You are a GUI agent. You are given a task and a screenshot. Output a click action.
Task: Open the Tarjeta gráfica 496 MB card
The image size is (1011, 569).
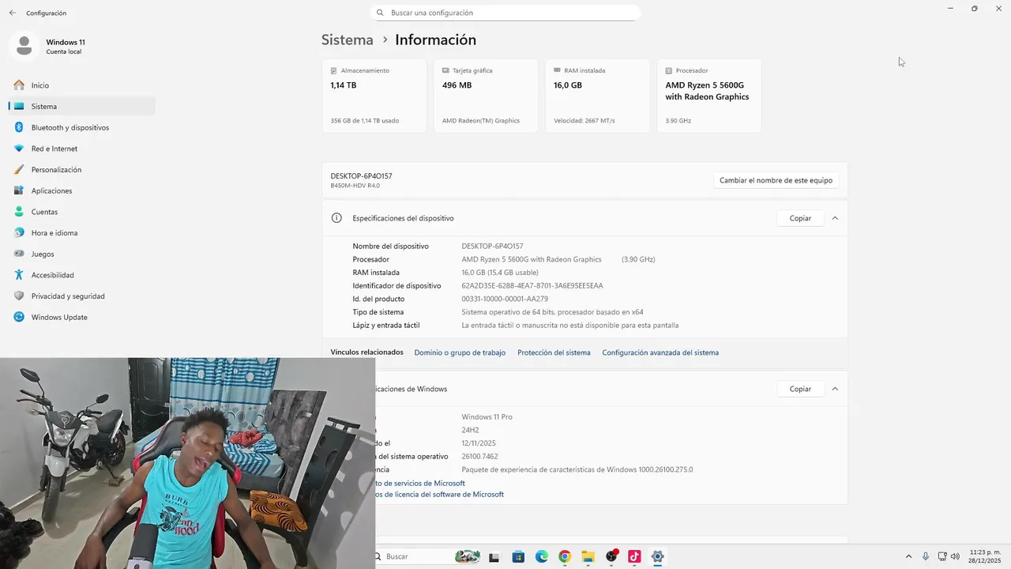pyautogui.click(x=486, y=96)
